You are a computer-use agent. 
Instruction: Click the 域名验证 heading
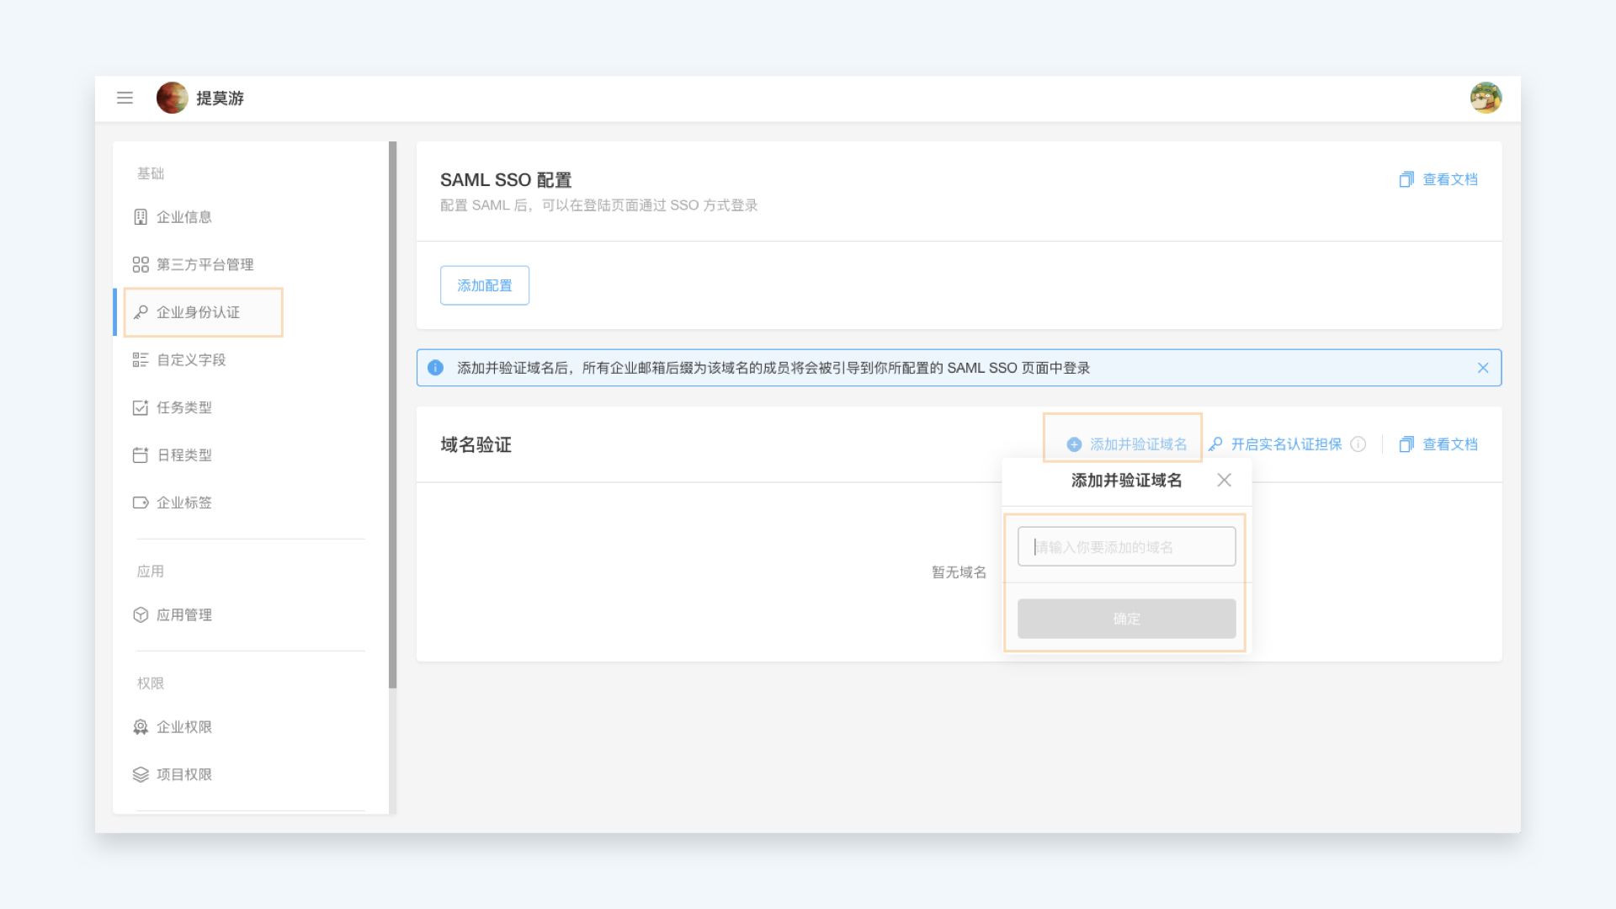point(476,444)
